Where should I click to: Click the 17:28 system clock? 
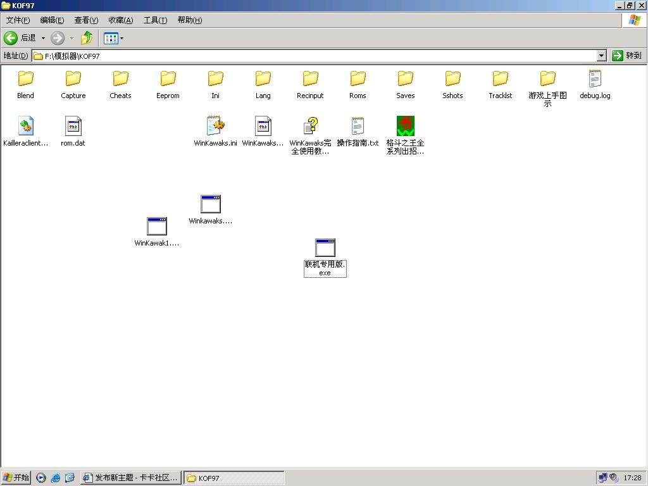[x=632, y=478]
